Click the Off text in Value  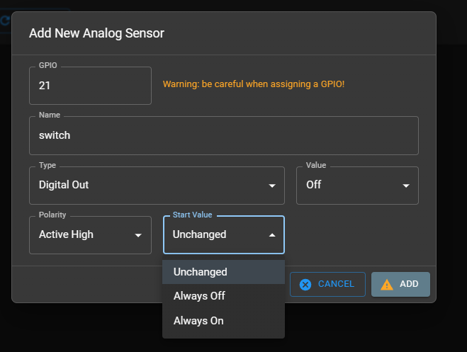[314, 185]
